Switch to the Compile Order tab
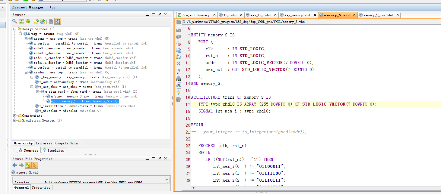441x194 pixels. (67, 143)
